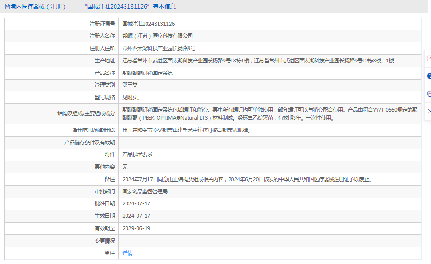Image resolution: width=431 pixels, height=264 pixels.
Task: Select the structure description mentioning PEEK-OPTIMA
Action: coord(270,113)
